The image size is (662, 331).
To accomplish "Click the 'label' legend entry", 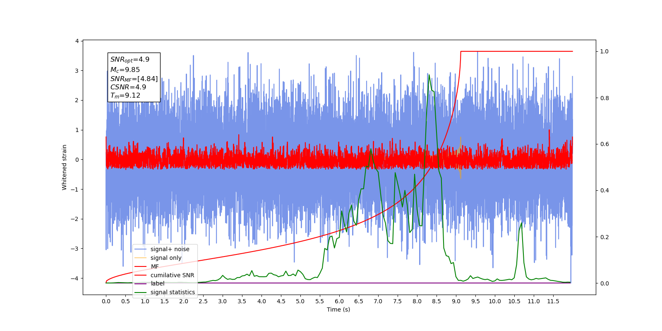I will 149,283.
